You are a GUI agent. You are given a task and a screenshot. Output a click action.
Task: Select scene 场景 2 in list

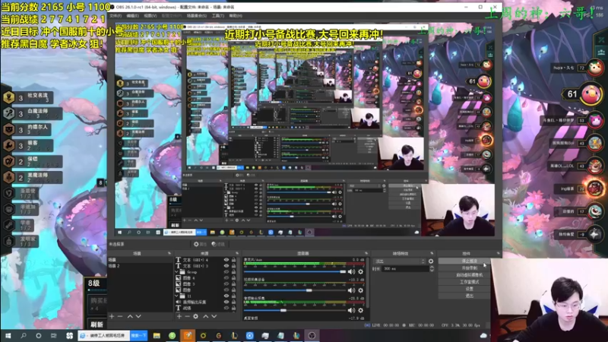(141, 266)
